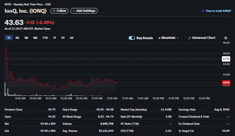The width and height of the screenshot is (235, 136).
Task: Open the Mountain chart type dropdown
Action: tap(168, 38)
